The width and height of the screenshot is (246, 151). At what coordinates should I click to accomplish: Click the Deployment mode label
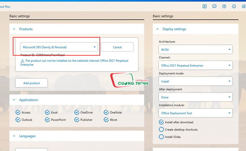(171, 73)
